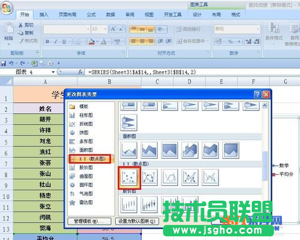Click the 剪切 Cut scissors icon
Viewport: 300px width, 240px height.
click(21, 25)
